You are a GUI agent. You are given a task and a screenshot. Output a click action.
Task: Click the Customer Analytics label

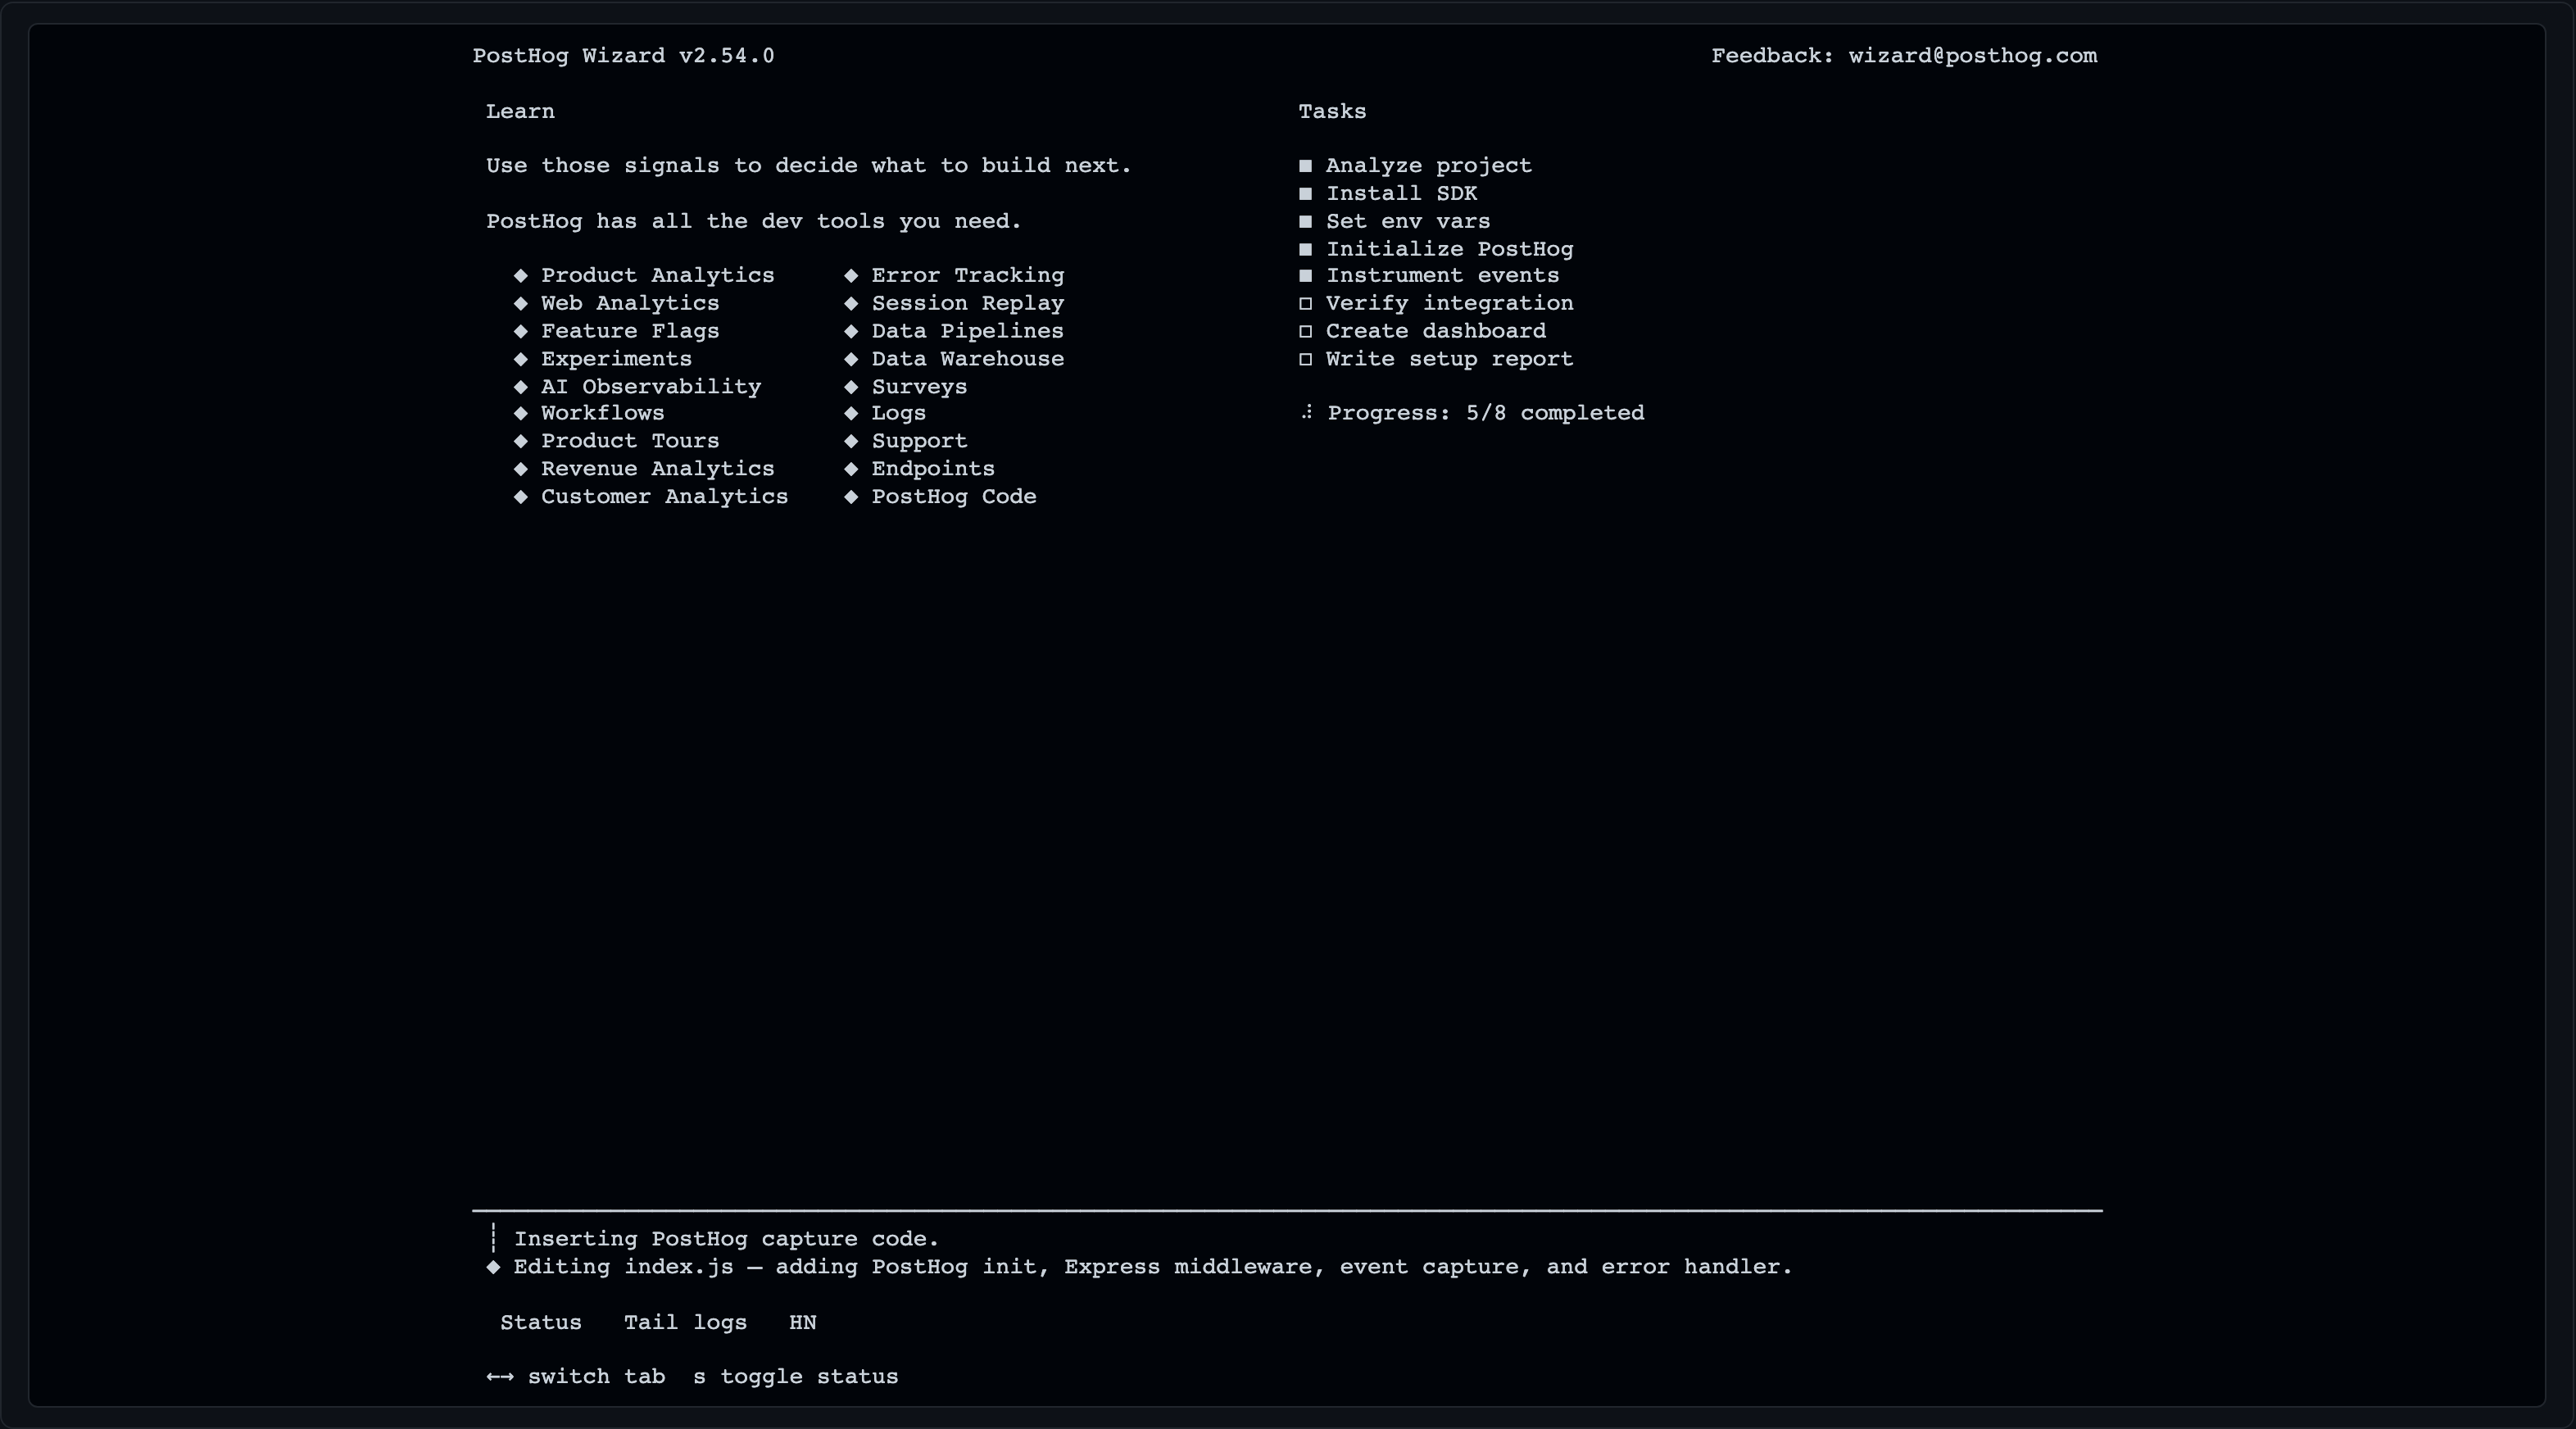pyautogui.click(x=664, y=497)
